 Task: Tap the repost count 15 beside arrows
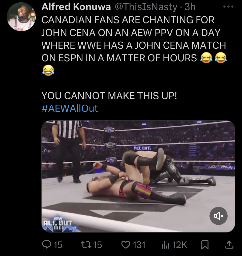click(97, 245)
